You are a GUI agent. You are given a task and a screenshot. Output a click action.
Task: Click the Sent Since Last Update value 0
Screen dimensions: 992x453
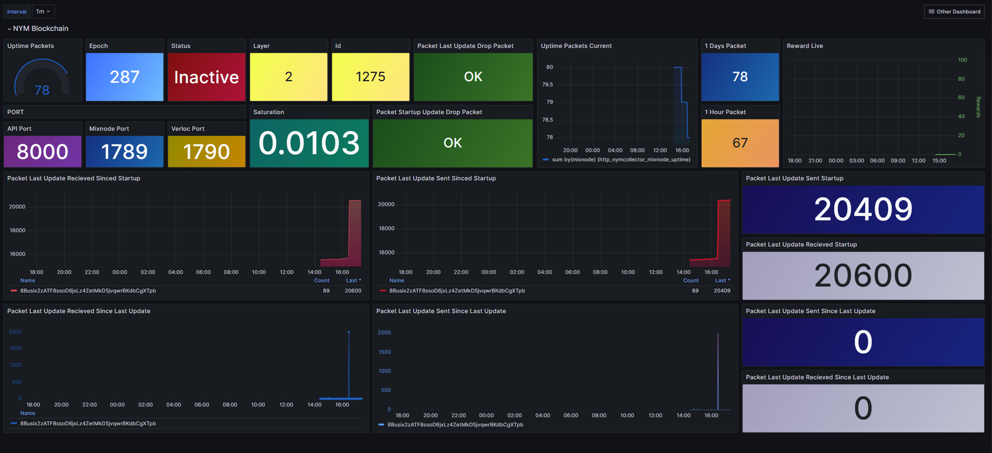[x=863, y=342]
